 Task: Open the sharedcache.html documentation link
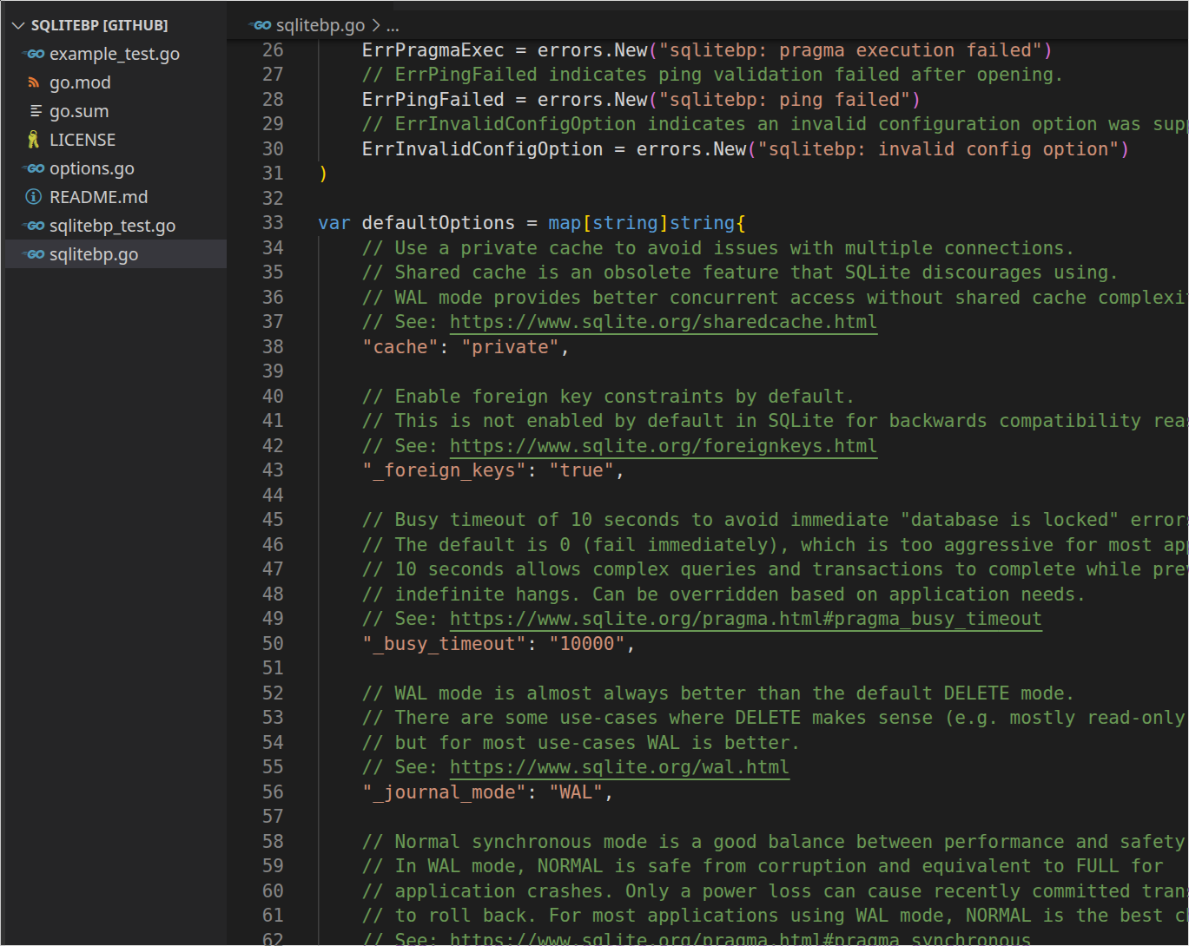[x=664, y=322]
